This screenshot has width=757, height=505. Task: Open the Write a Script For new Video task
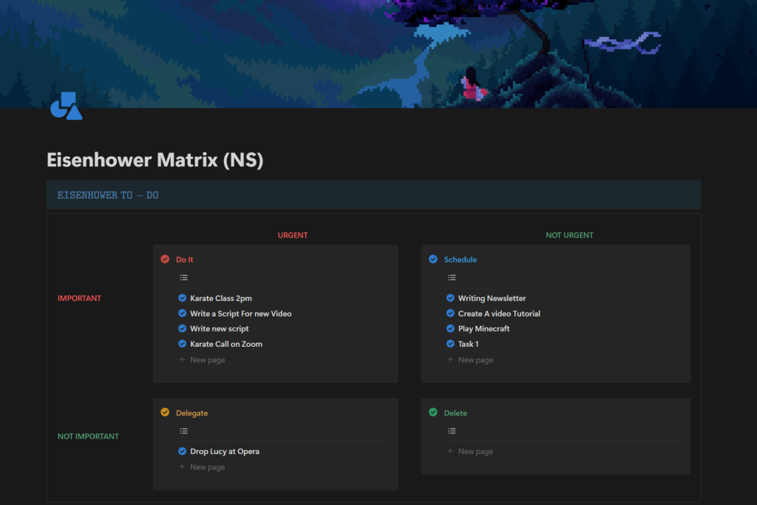(240, 313)
